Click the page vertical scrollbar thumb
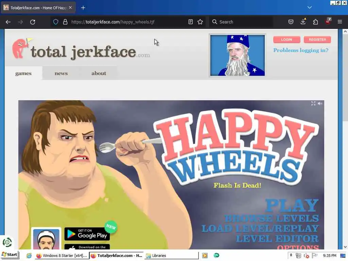Screen dimensions: 348x261 click(345, 78)
